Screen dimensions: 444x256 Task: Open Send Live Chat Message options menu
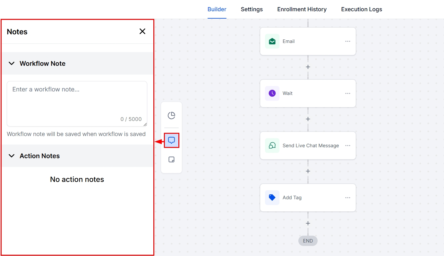(348, 146)
